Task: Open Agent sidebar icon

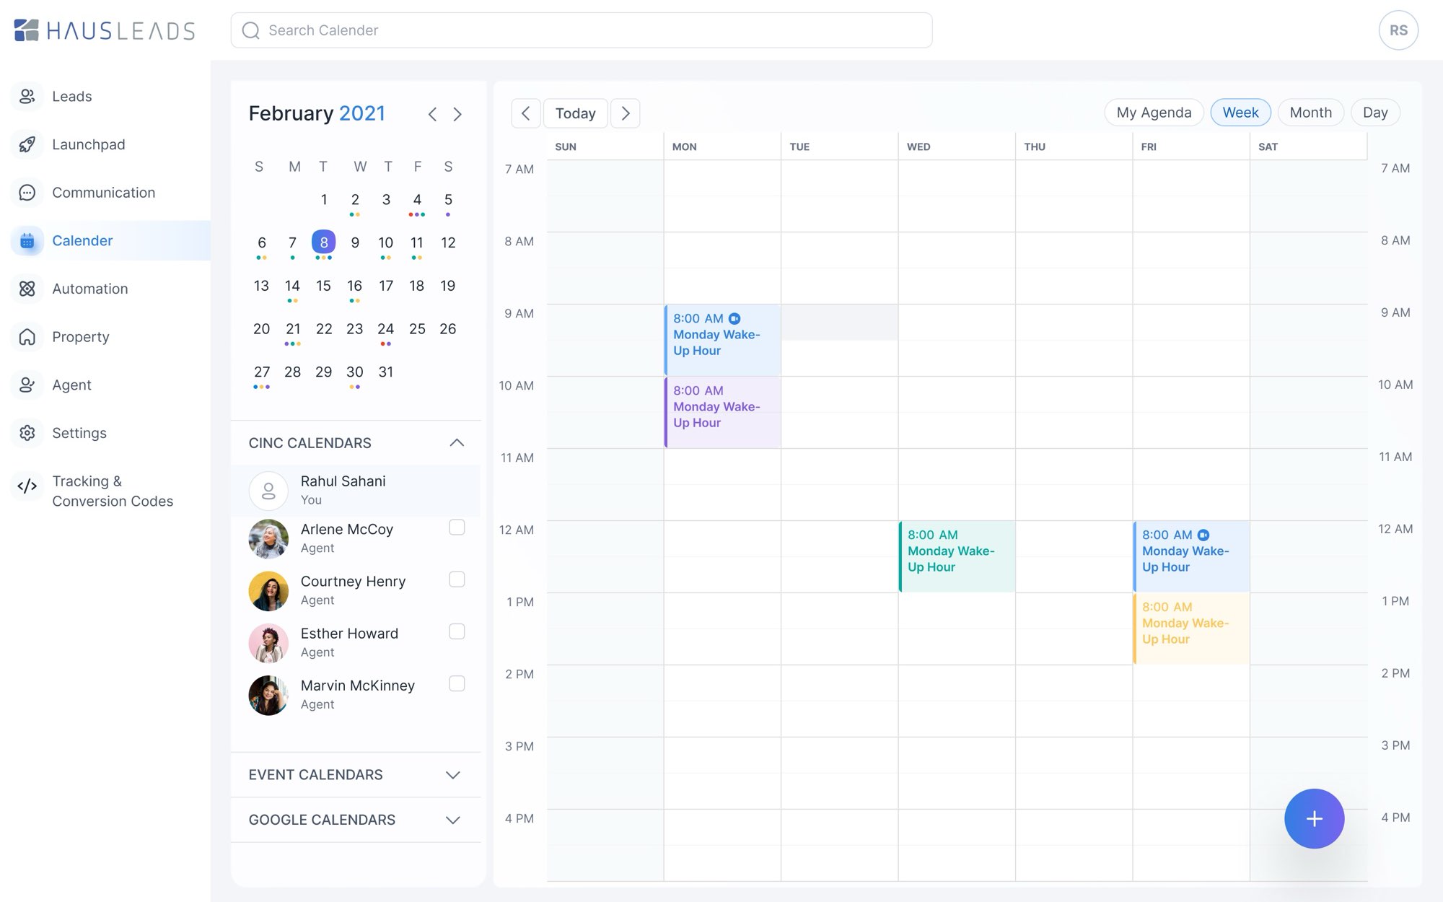Action: (x=27, y=385)
